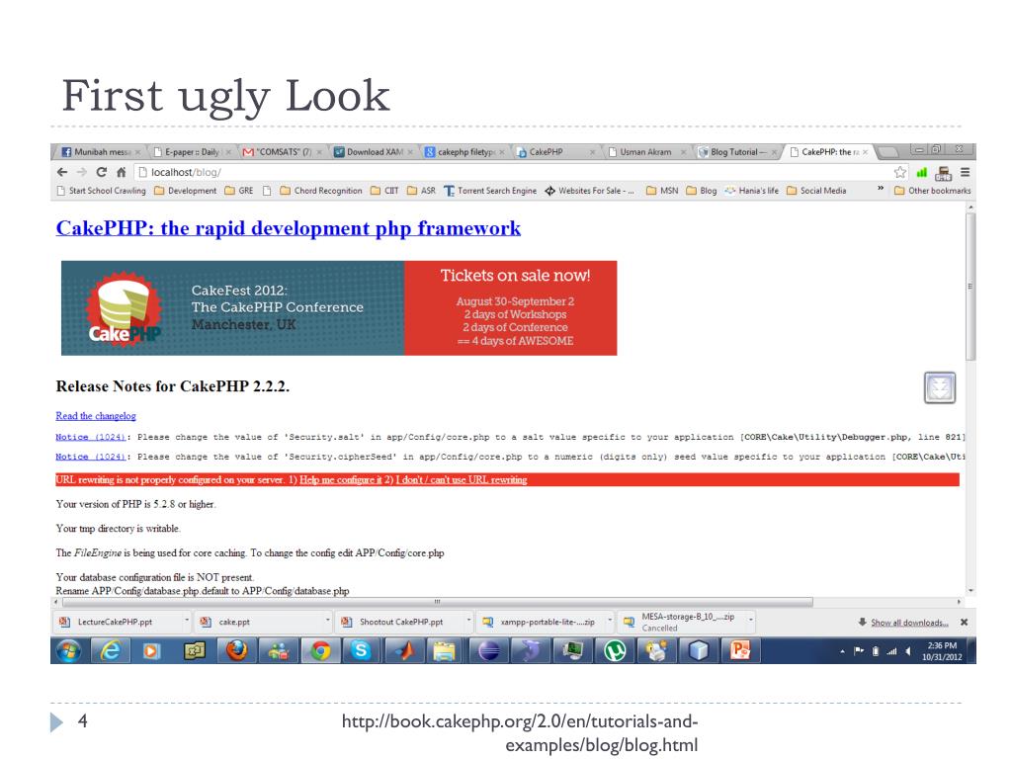Open the Development bookmarks folder

185,191
